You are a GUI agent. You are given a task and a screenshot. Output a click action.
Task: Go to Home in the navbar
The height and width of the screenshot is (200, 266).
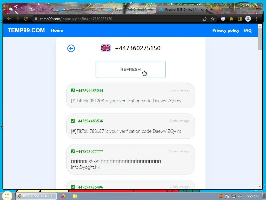(x=57, y=30)
